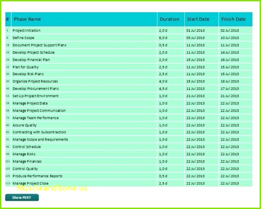This screenshot has width=261, height=209.
Task: Select Set Up Project Environment row
Action: pos(129,96)
